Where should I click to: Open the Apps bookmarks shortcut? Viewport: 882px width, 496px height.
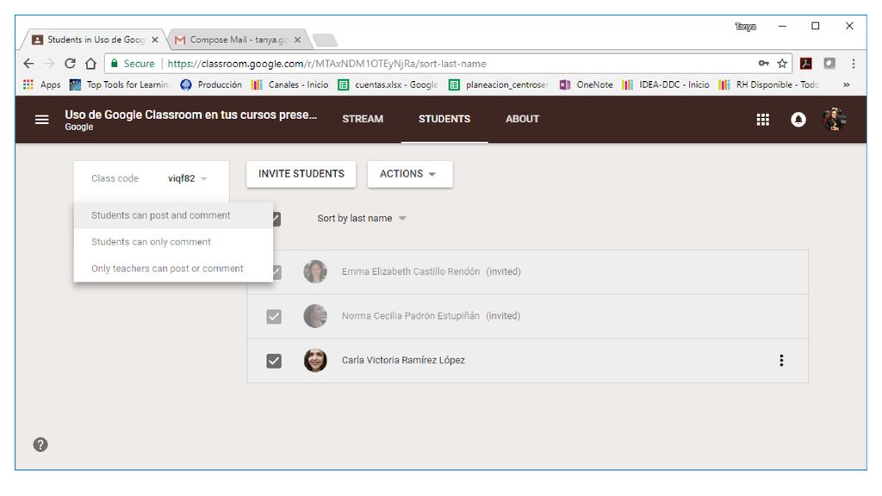[41, 84]
